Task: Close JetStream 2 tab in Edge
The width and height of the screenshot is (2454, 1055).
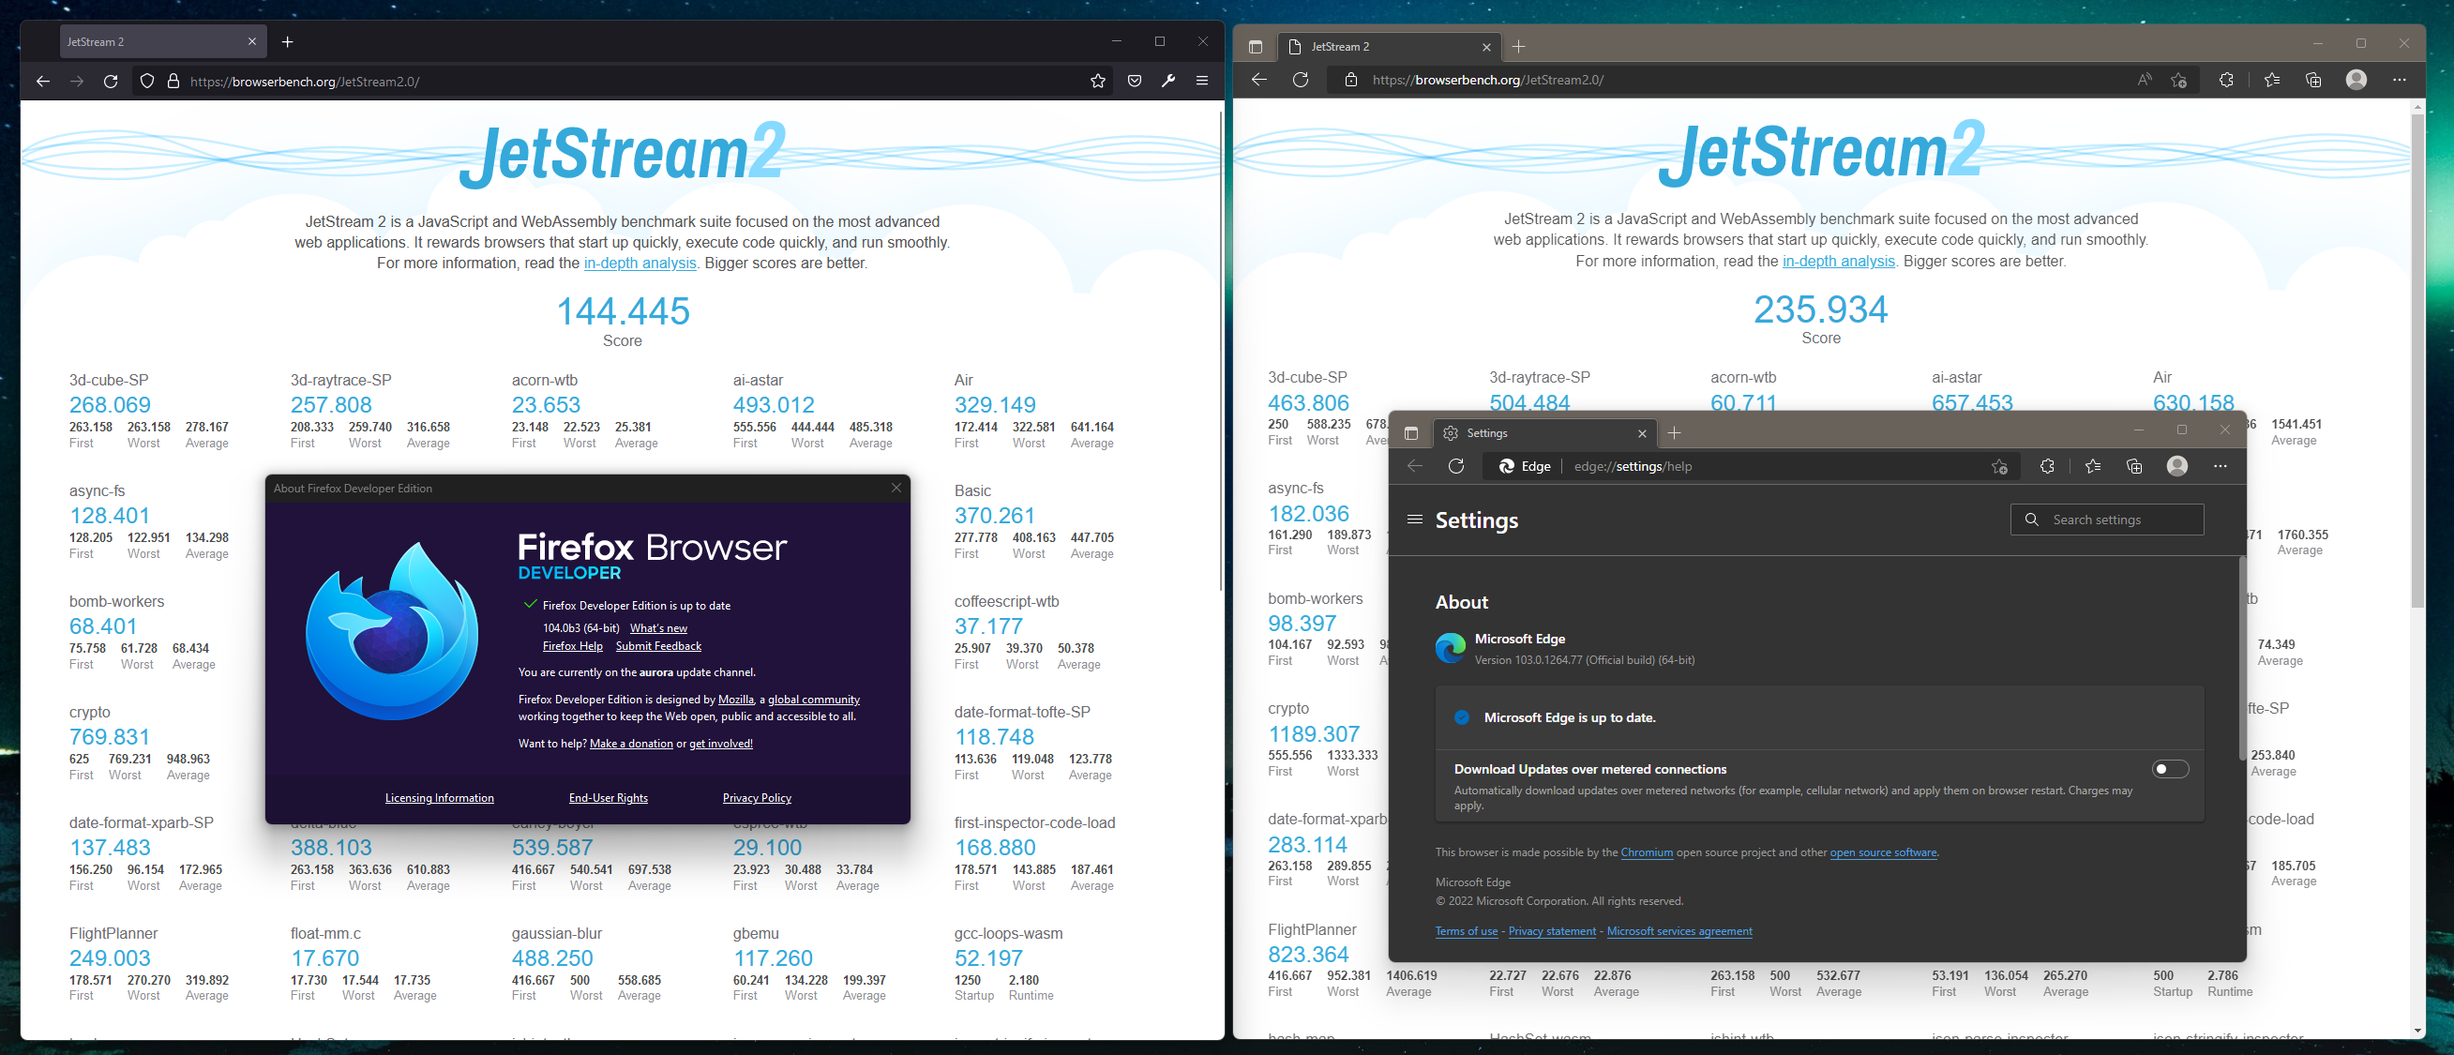Action: coord(1486,47)
